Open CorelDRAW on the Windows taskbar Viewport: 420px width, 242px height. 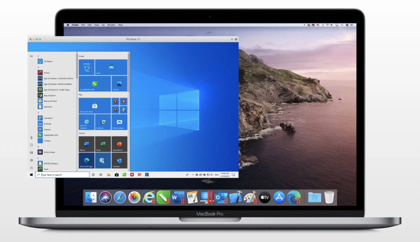coord(124,175)
